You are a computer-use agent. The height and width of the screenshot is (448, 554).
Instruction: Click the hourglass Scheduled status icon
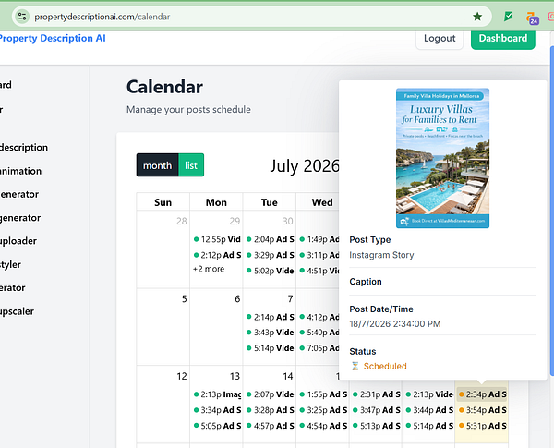point(355,367)
